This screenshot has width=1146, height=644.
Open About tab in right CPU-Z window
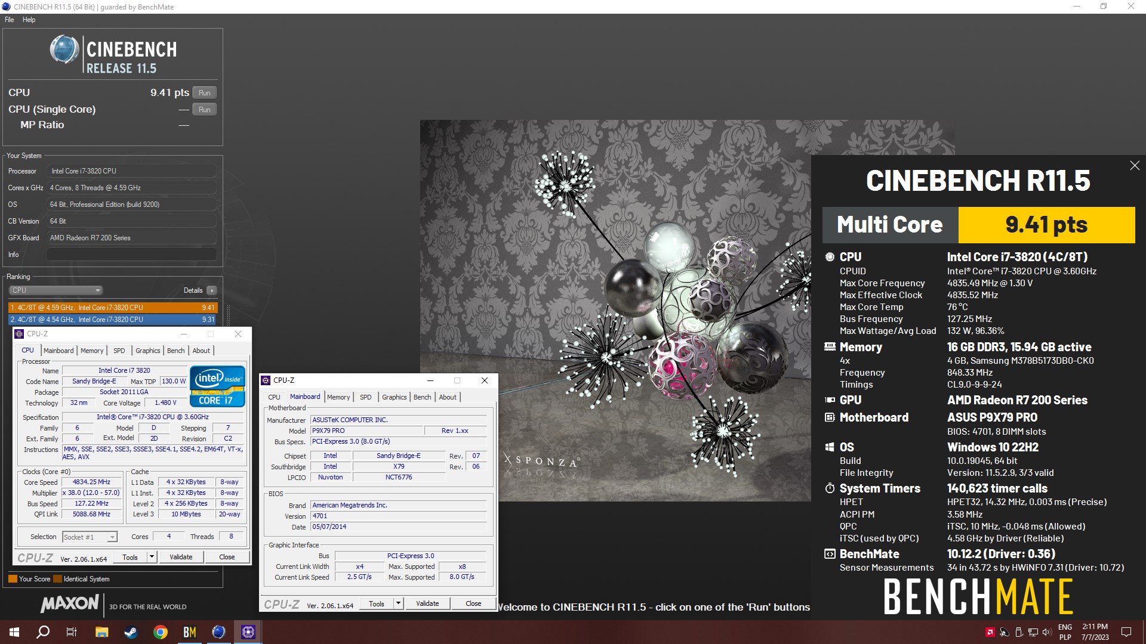coord(448,397)
